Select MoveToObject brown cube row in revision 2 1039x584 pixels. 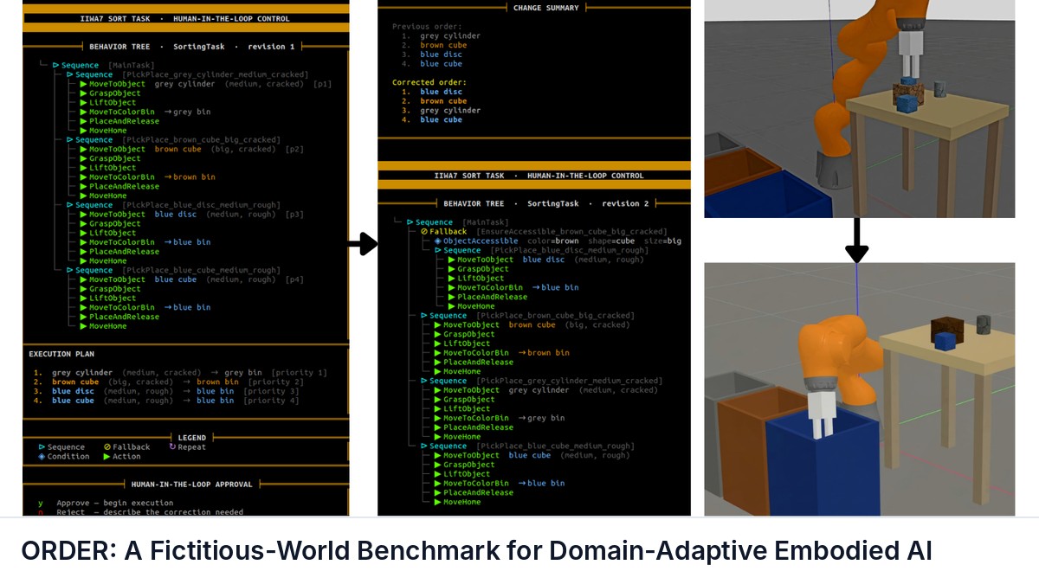click(532, 325)
